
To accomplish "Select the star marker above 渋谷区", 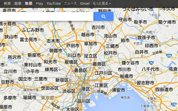I will click(x=64, y=88).
